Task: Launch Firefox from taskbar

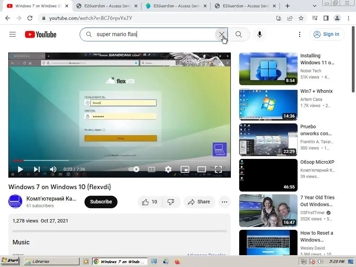Action: (177, 261)
